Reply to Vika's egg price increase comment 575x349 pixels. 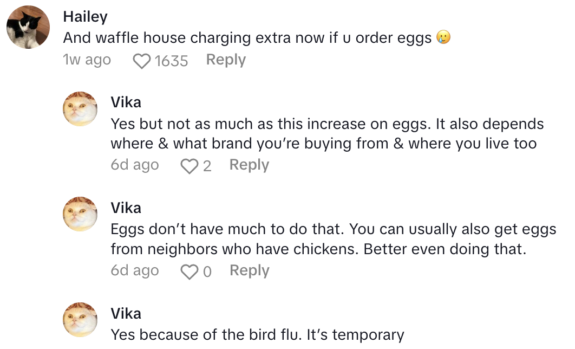249,165
